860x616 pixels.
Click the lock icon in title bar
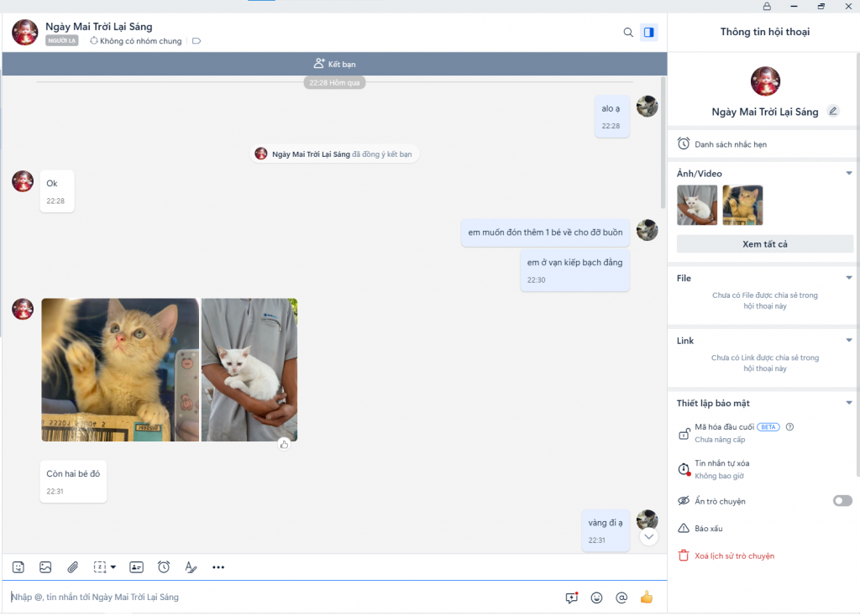[x=767, y=7]
